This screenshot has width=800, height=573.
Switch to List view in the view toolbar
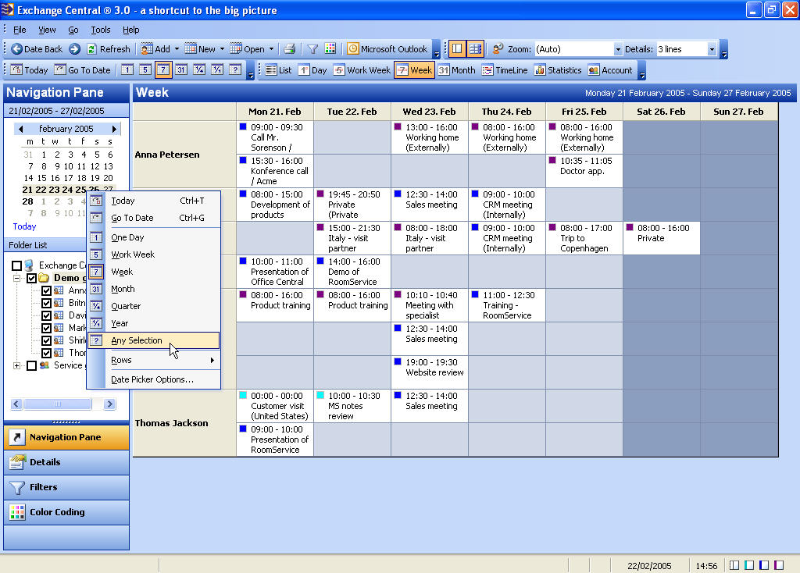tap(279, 69)
